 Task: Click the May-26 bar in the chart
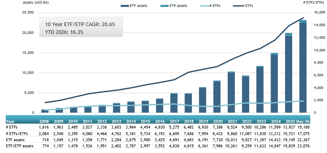pyautogui.click(x=303, y=67)
